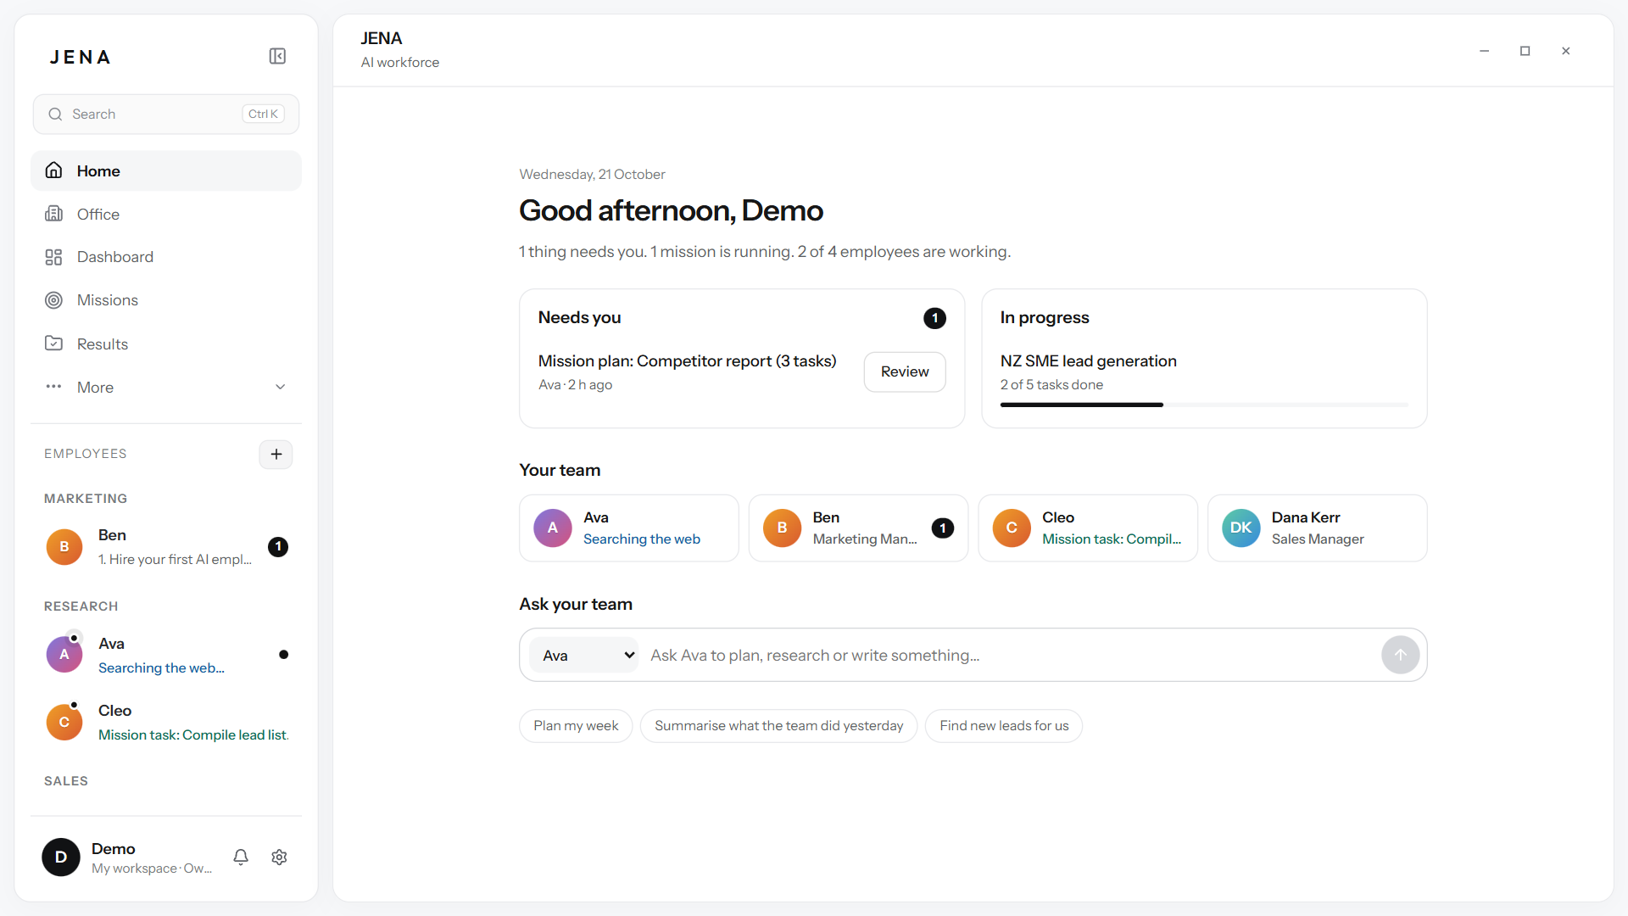Focus the sidebar Search field
Viewport: 1628px width, 916px height.
166,114
